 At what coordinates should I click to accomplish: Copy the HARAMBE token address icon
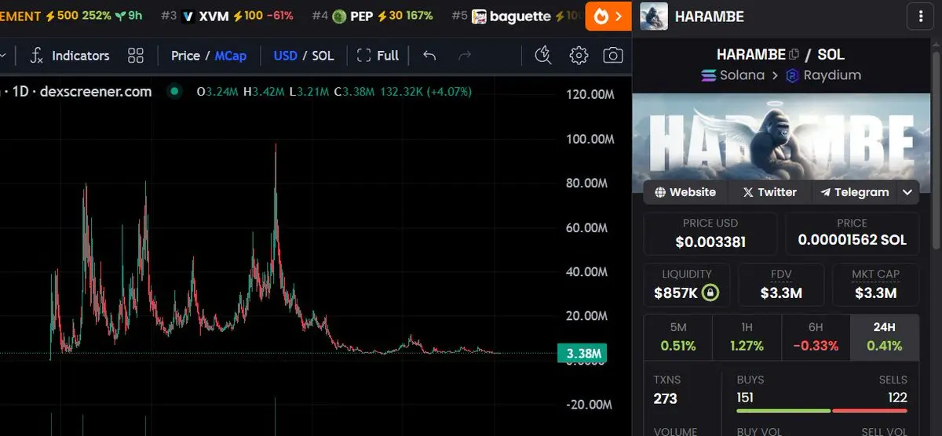tap(794, 55)
